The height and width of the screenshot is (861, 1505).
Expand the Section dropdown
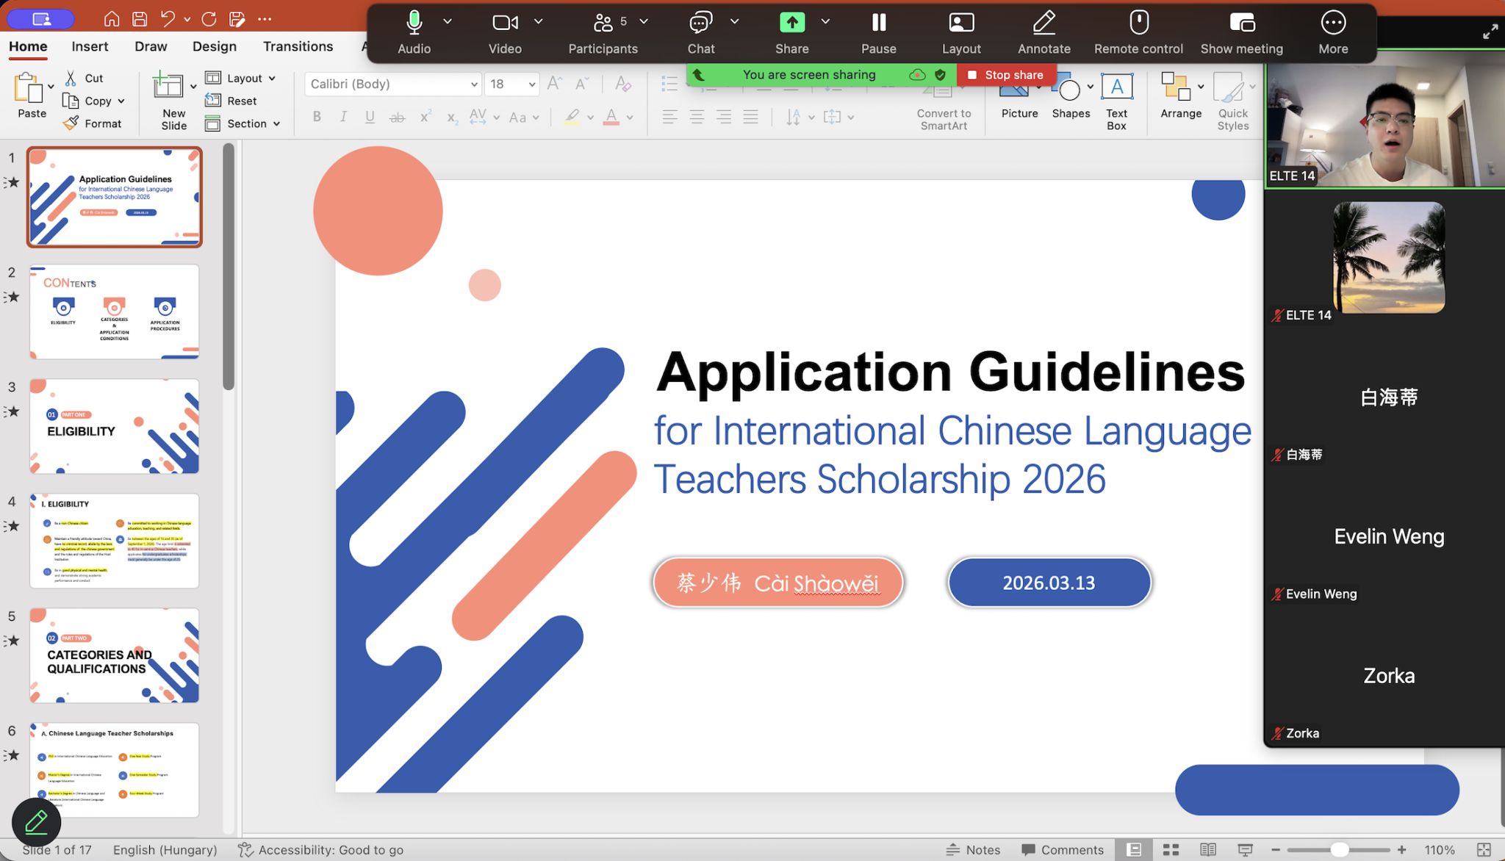point(276,124)
